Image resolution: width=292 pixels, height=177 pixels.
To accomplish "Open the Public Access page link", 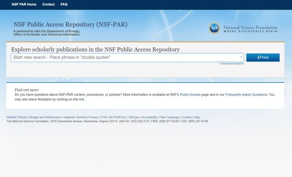I will pyautogui.click(x=190, y=95).
